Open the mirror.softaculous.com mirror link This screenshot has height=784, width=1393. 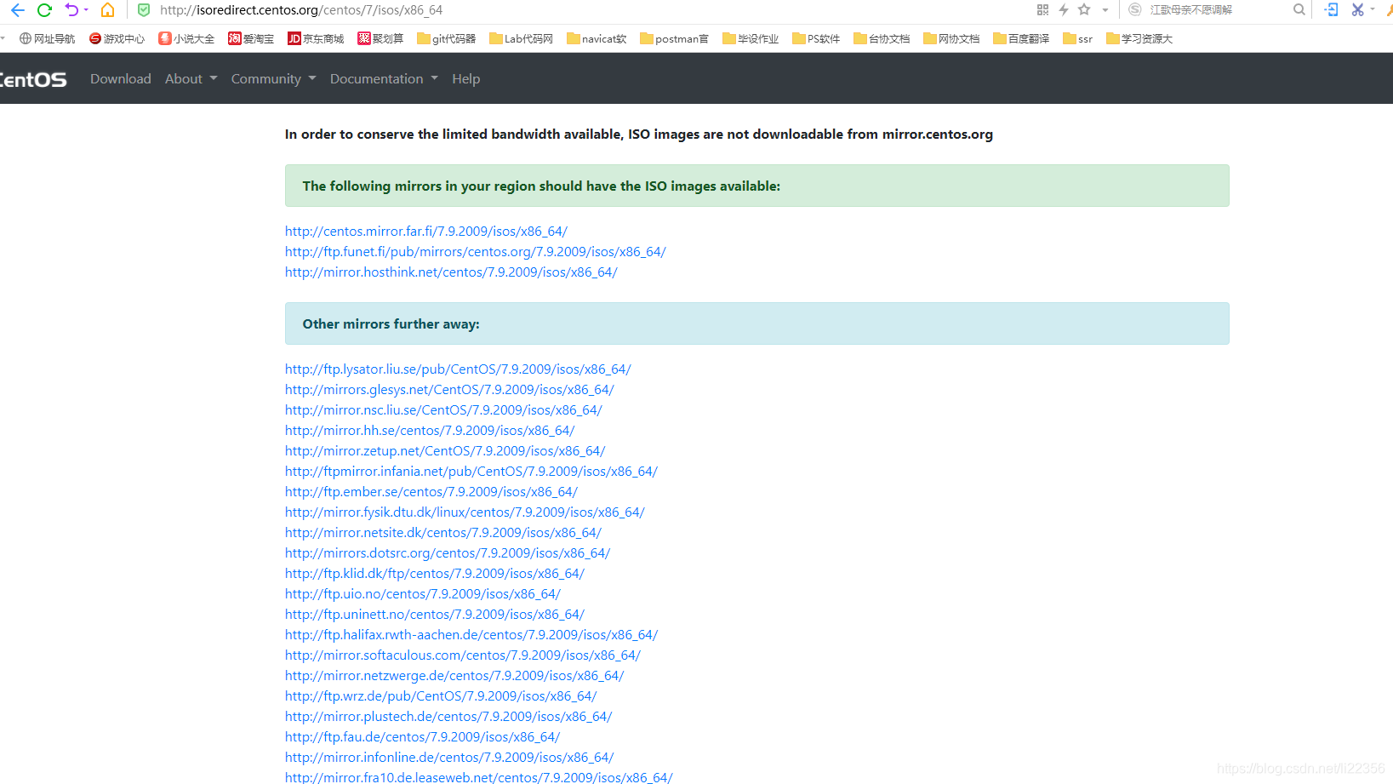pyautogui.click(x=463, y=655)
